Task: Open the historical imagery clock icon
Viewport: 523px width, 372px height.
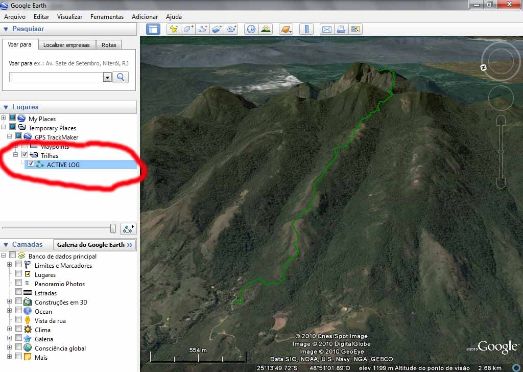Action: pyautogui.click(x=251, y=29)
